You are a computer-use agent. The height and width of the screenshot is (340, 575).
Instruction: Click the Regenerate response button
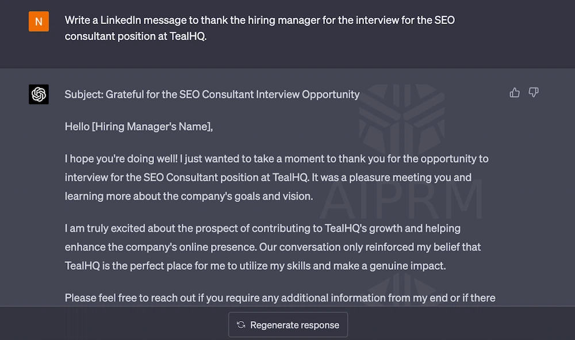288,324
